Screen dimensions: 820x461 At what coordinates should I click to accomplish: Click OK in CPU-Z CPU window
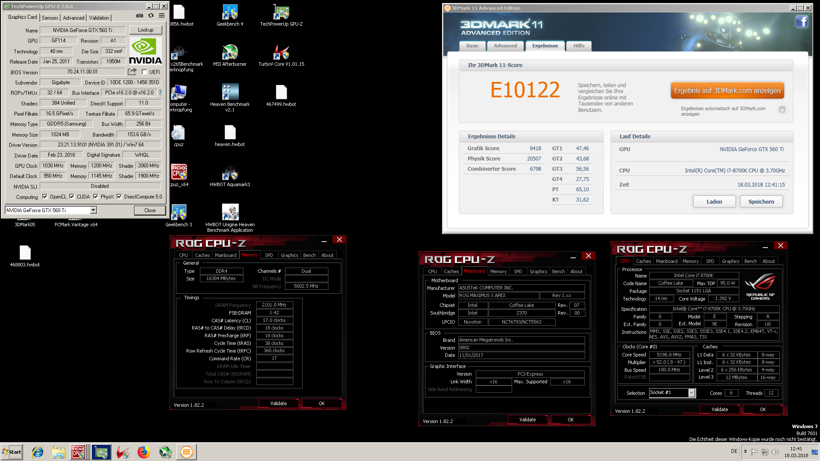763,409
